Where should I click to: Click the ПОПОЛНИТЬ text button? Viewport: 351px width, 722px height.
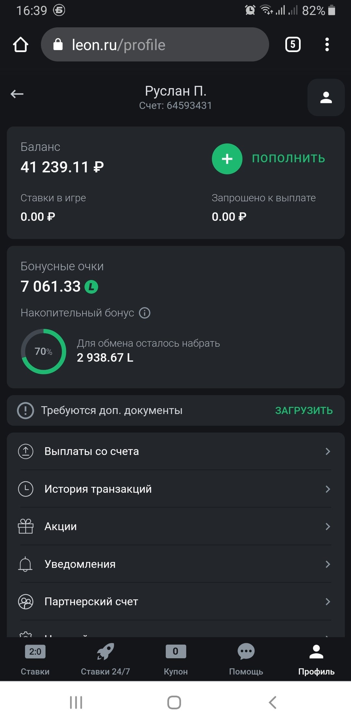pyautogui.click(x=289, y=159)
